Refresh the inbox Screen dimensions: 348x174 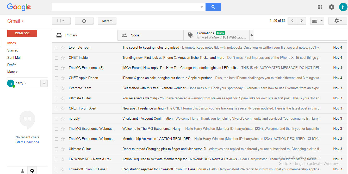(84, 21)
